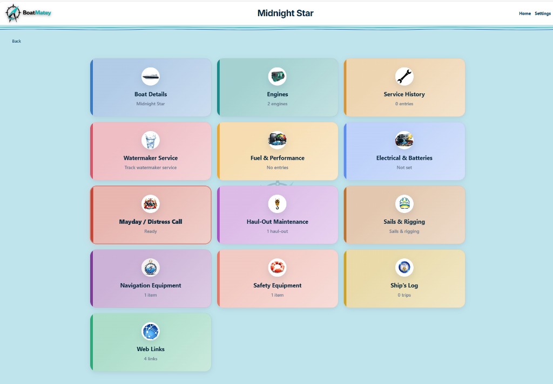This screenshot has width=553, height=384.
Task: Click the Engines motor icon
Action: pyautogui.click(x=277, y=77)
